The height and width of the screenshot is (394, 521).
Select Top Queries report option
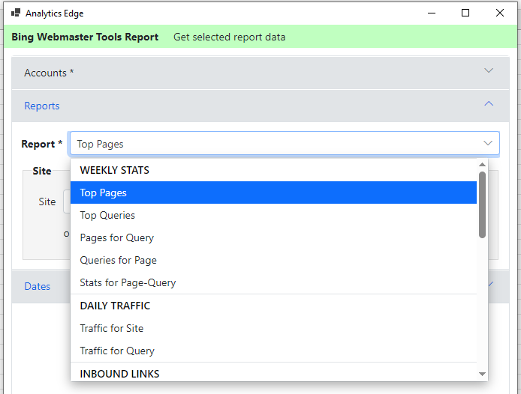[273, 215]
